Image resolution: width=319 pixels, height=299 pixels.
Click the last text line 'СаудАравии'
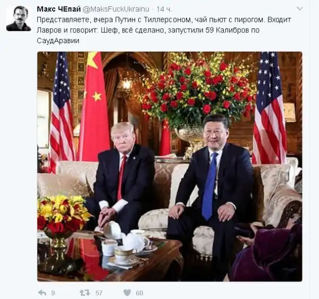pyautogui.click(x=58, y=41)
